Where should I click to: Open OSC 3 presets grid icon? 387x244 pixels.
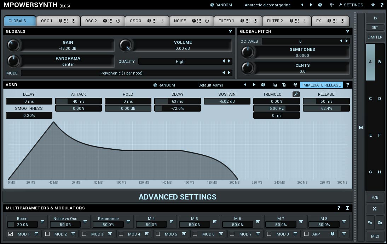click(155, 21)
